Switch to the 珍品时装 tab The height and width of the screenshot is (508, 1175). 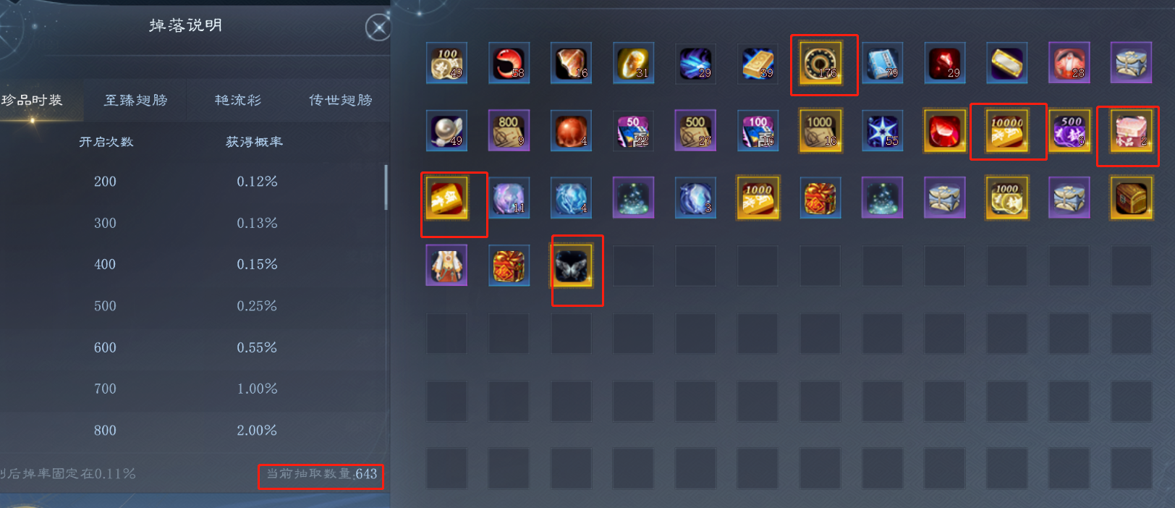point(33,100)
